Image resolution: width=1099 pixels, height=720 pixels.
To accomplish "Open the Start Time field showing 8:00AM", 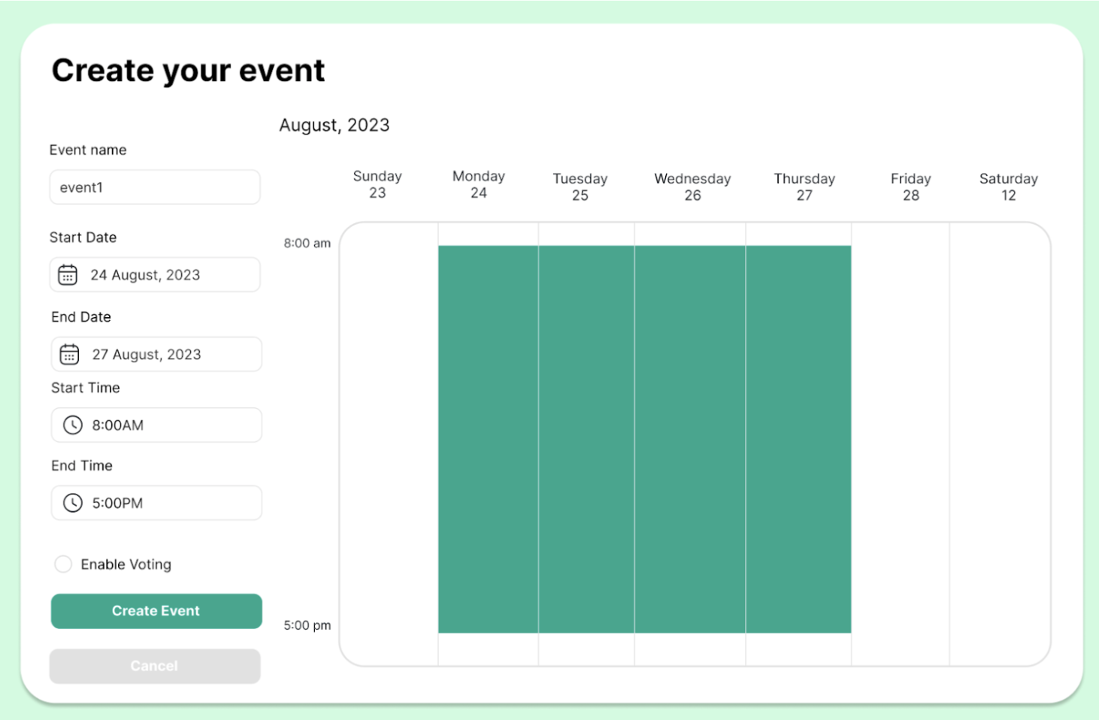I will click(x=156, y=425).
